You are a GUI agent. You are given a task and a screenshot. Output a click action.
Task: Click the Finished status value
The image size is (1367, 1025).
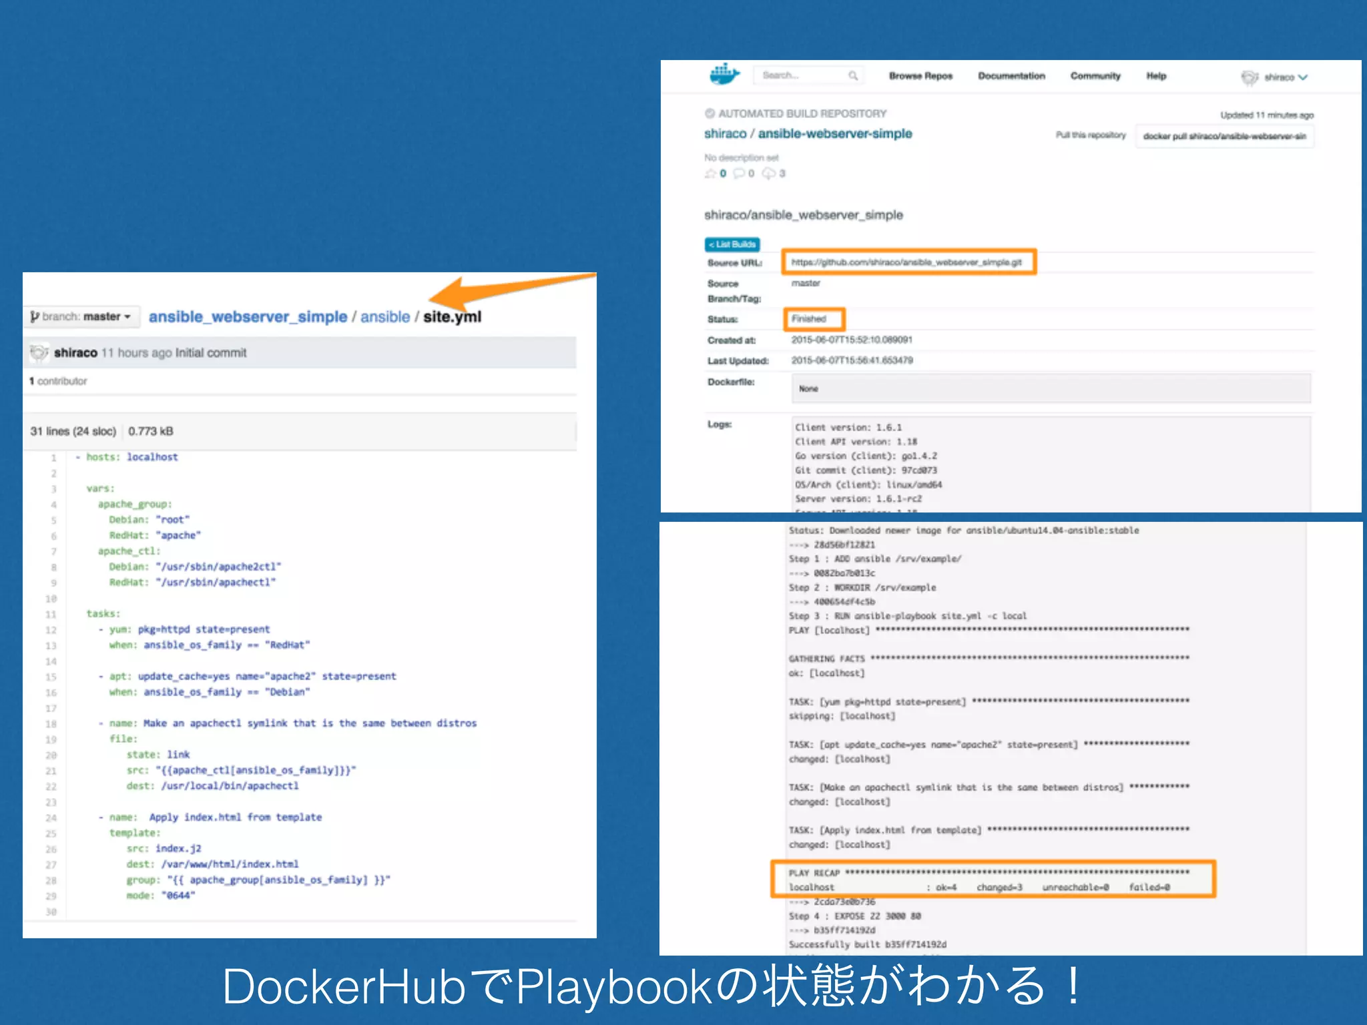(809, 319)
